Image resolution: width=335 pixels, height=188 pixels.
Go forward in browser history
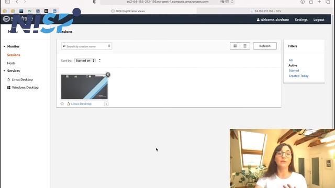tap(25, 2)
